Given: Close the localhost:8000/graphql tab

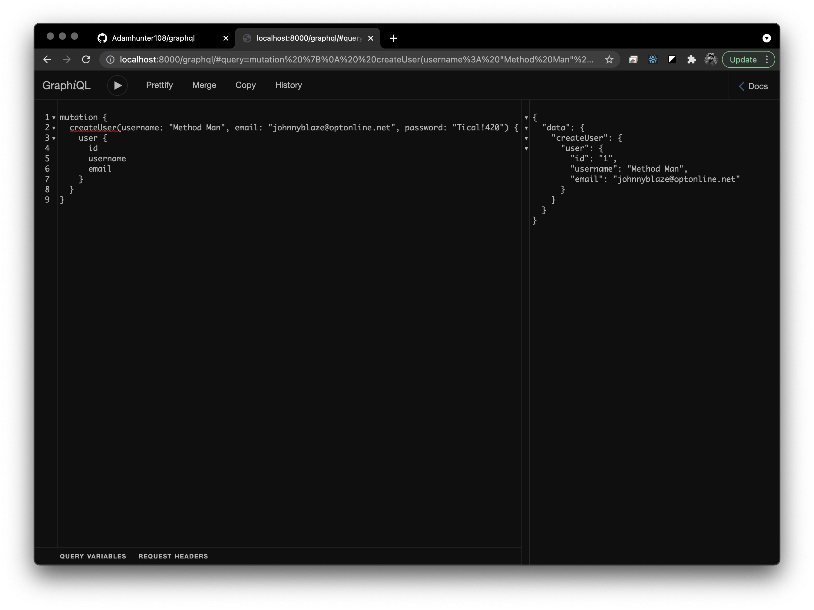Looking at the screenshot, I should [371, 38].
